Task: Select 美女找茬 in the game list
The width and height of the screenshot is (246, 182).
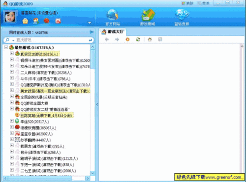Action: pos(55,91)
